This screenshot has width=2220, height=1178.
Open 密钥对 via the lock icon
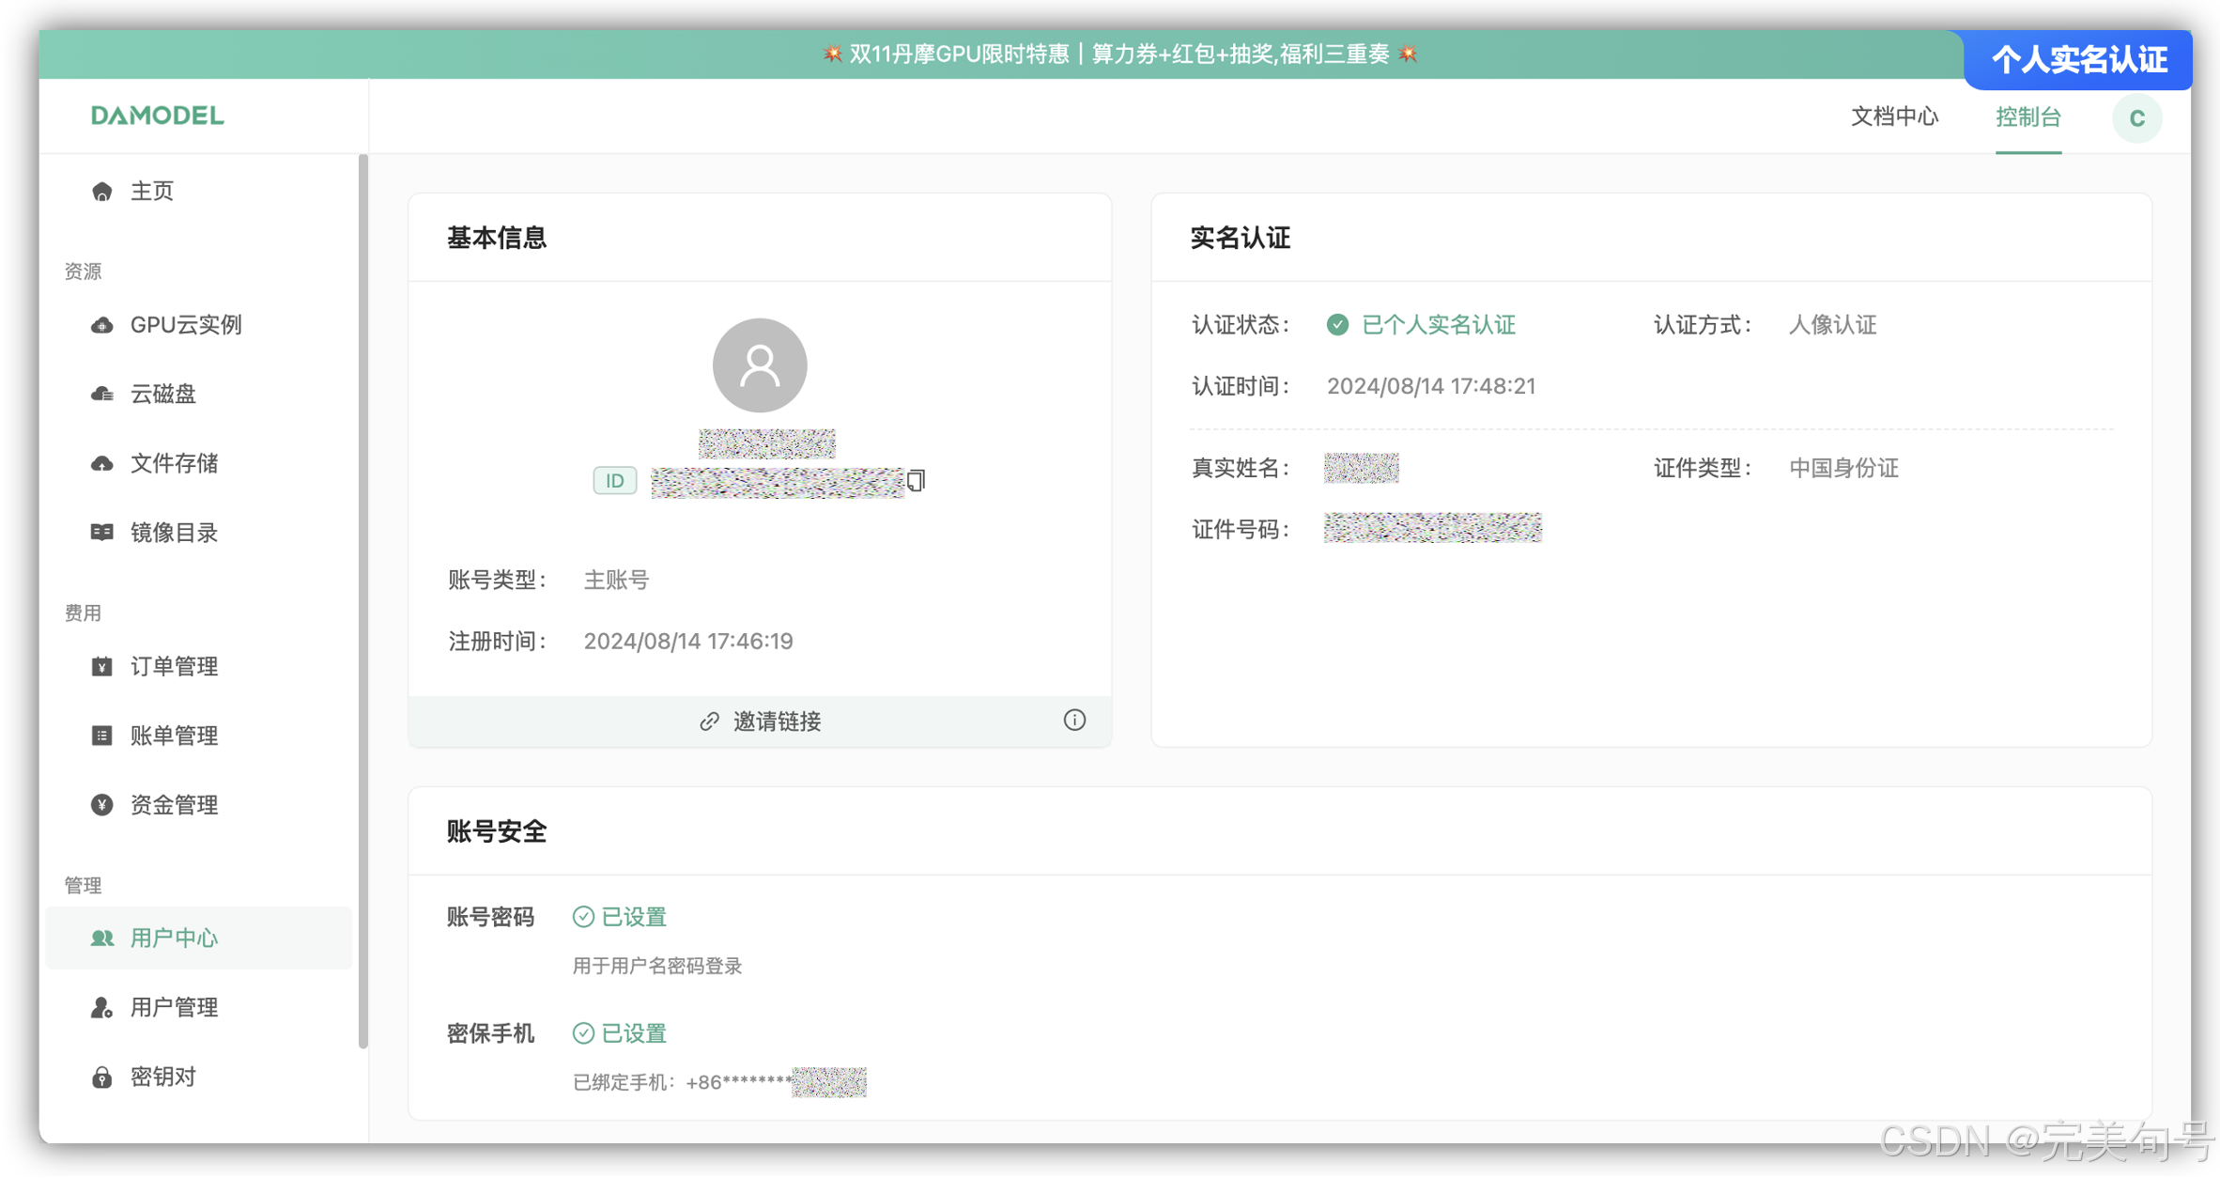(101, 1076)
